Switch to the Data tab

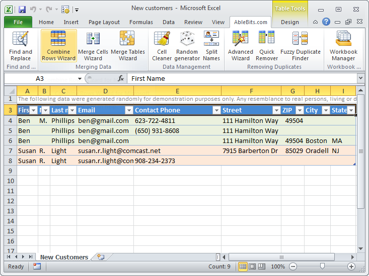pyautogui.click(x=169, y=22)
